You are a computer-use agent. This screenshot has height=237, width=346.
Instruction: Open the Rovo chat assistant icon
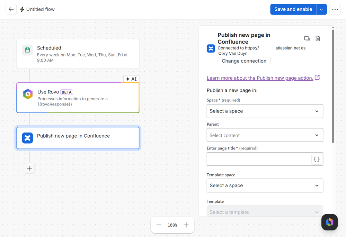tap(329, 222)
